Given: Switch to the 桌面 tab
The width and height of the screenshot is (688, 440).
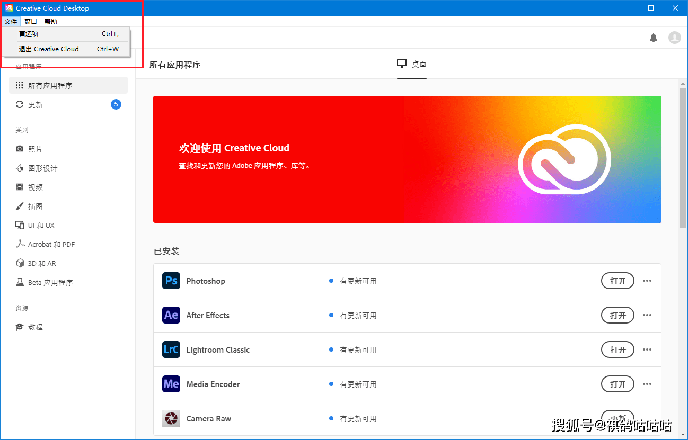Looking at the screenshot, I should click(412, 64).
